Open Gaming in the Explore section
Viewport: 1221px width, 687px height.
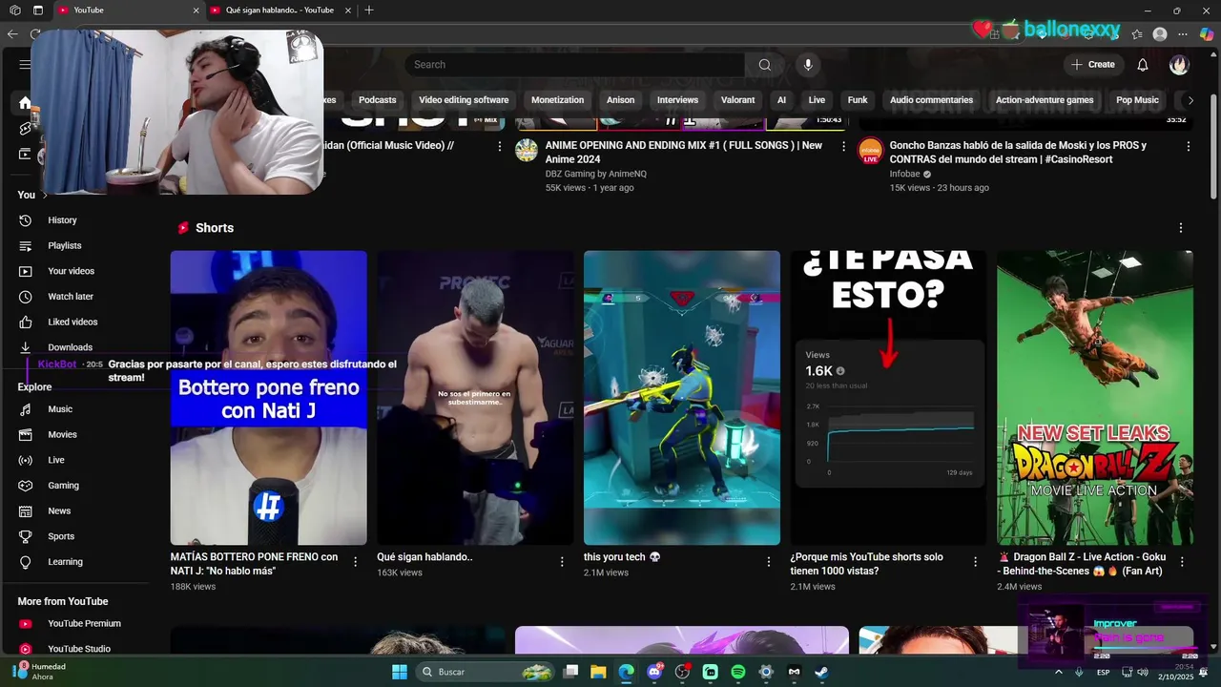63,486
